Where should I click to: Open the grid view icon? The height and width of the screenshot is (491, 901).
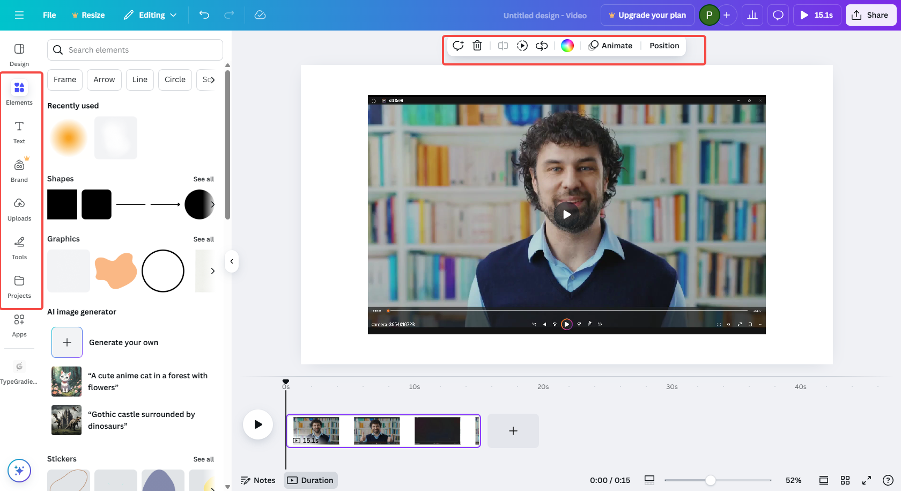coord(846,480)
